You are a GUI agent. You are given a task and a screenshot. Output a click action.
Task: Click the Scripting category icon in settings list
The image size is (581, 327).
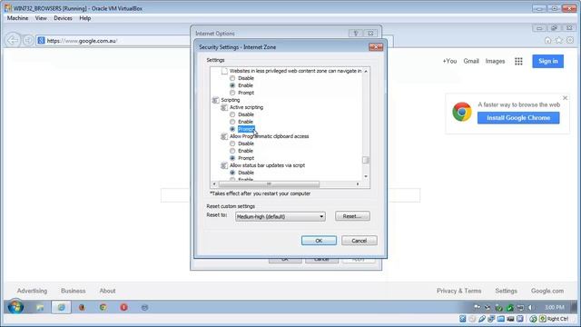pyautogui.click(x=215, y=100)
